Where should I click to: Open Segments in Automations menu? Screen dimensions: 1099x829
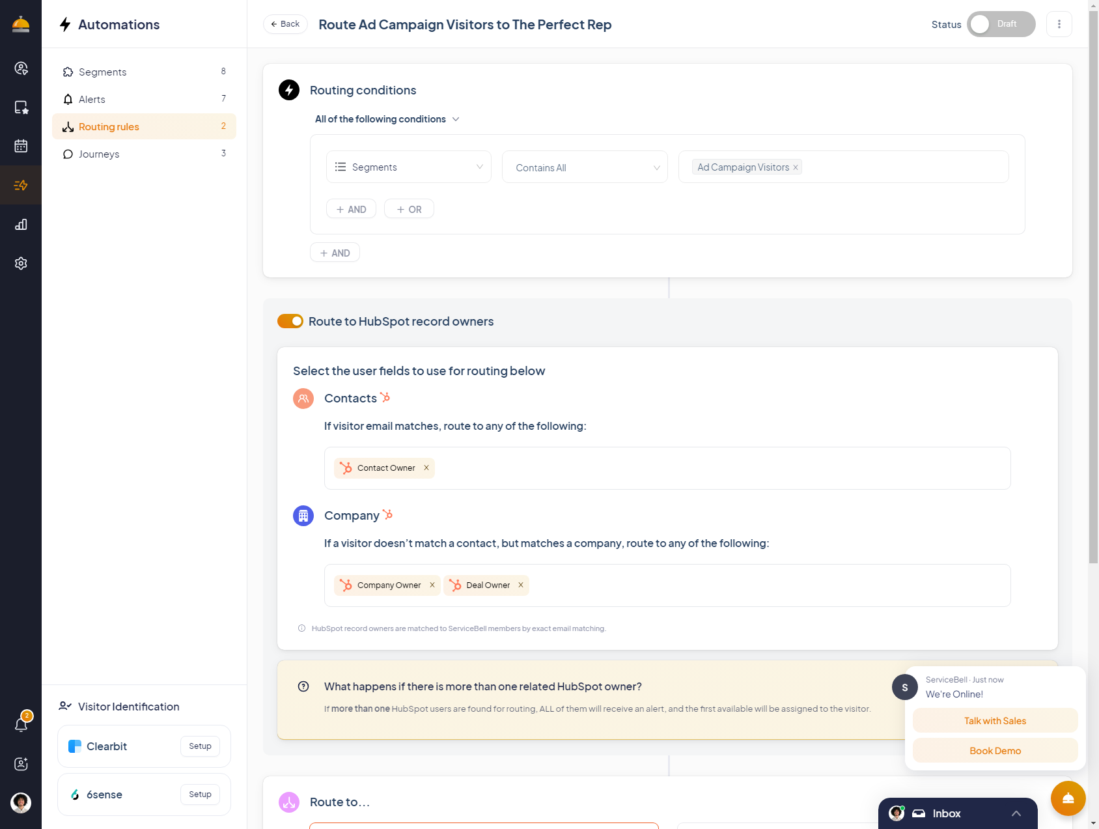pos(144,72)
